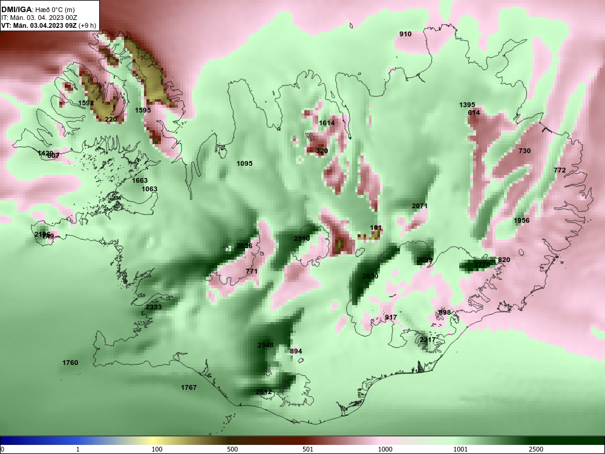This screenshot has width=605, height=454.
Task: Click the legend label '1000'
Action: pyautogui.click(x=385, y=449)
